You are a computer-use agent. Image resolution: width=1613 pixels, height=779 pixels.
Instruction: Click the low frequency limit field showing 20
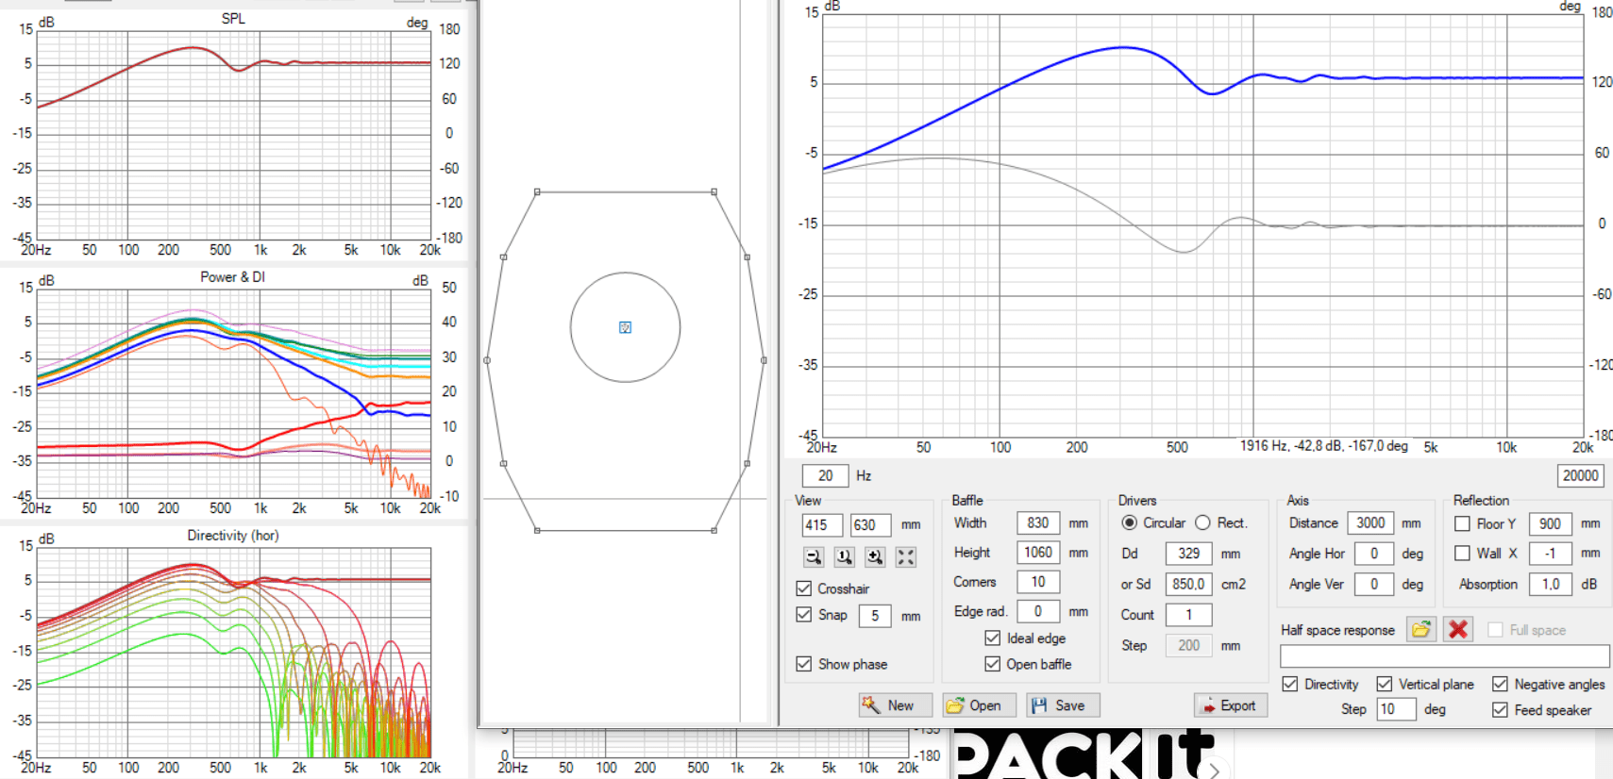[825, 476]
